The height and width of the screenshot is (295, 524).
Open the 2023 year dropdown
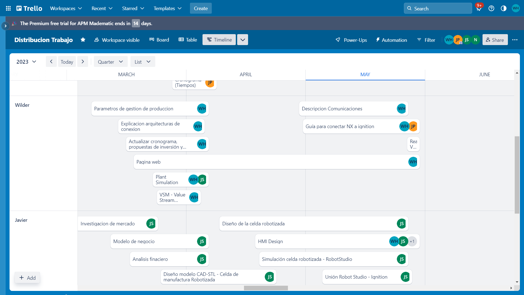[26, 62]
